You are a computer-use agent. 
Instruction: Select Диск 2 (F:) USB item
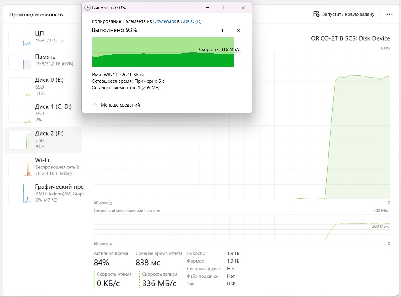pos(43,140)
